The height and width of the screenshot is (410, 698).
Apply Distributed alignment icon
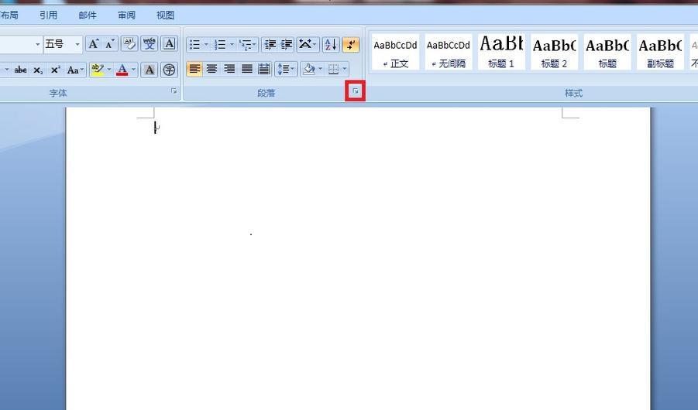coord(264,69)
